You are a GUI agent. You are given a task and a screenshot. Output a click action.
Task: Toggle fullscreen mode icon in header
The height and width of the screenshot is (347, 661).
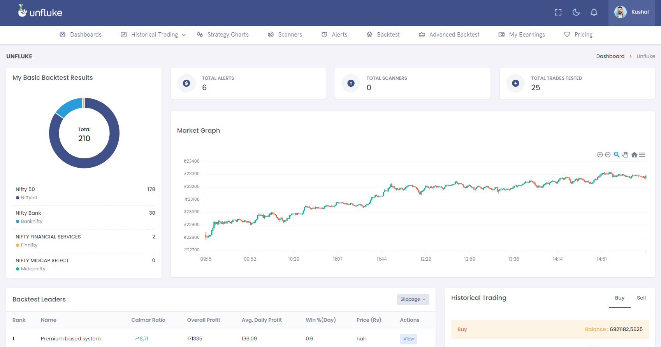click(x=558, y=12)
